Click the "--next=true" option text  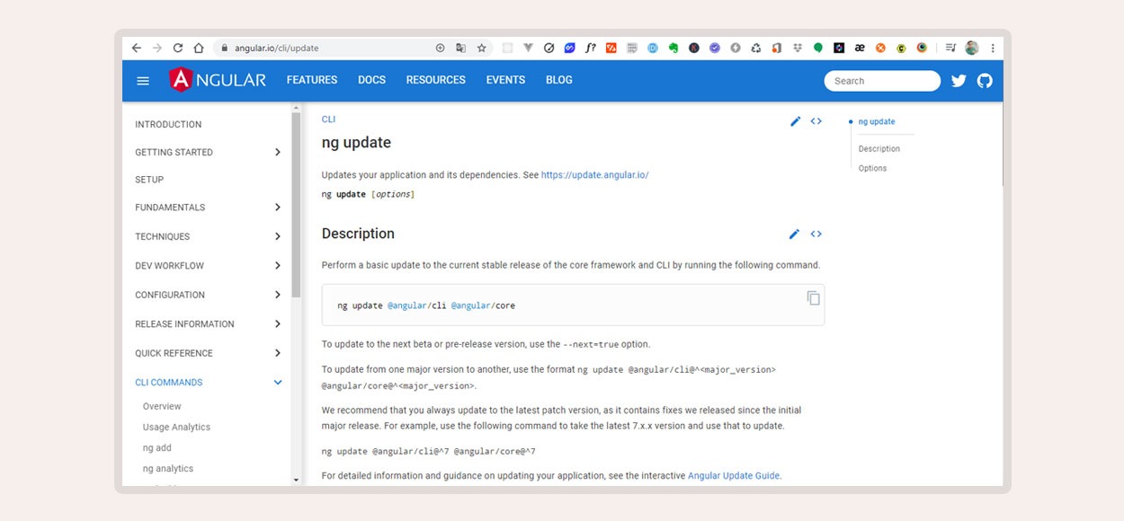click(591, 344)
